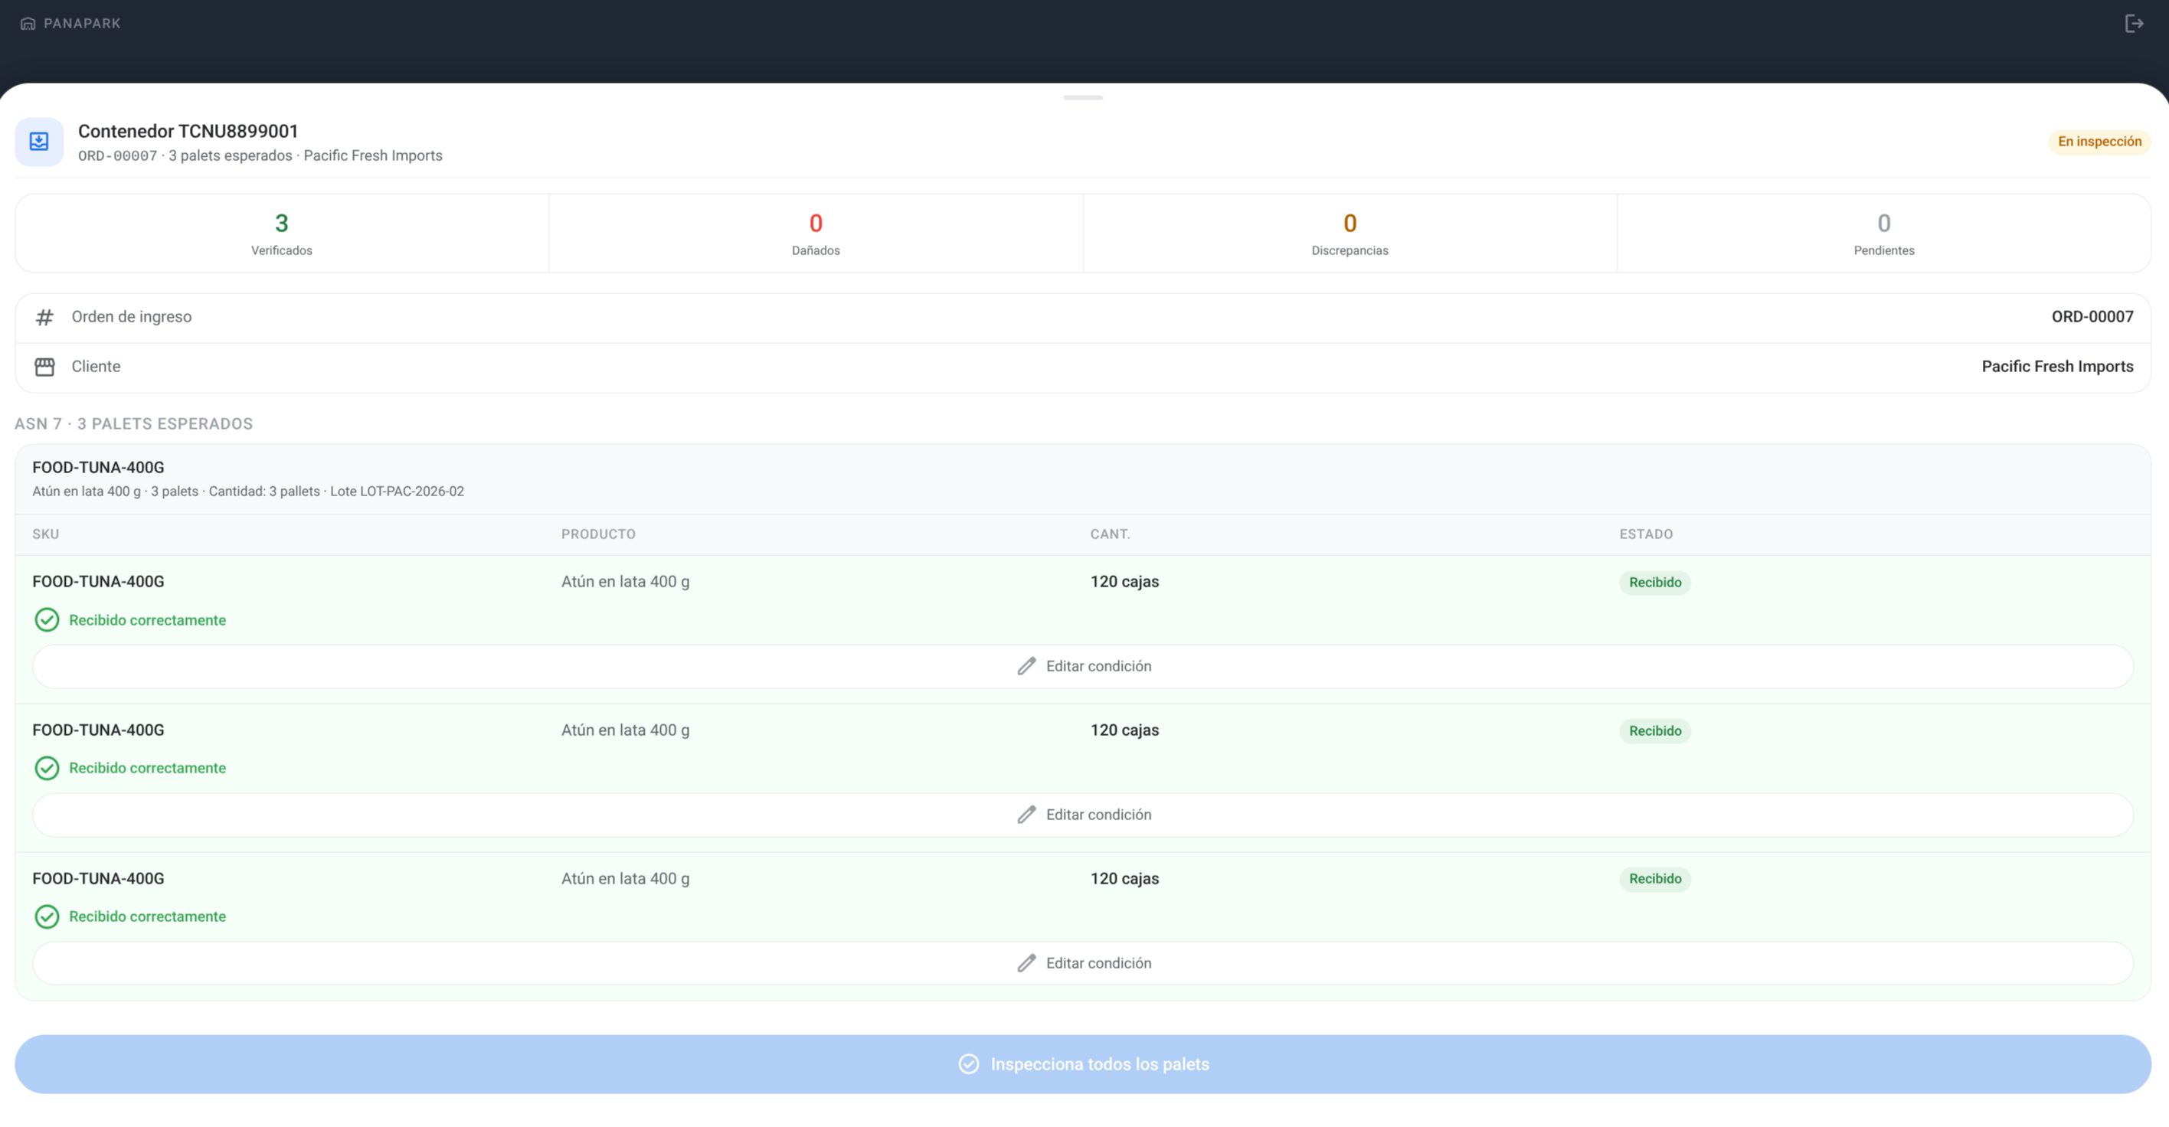The width and height of the screenshot is (2169, 1127).
Task: Click the second row Recibido badge
Action: click(1654, 730)
